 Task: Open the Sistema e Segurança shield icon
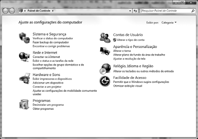pos(24,38)
